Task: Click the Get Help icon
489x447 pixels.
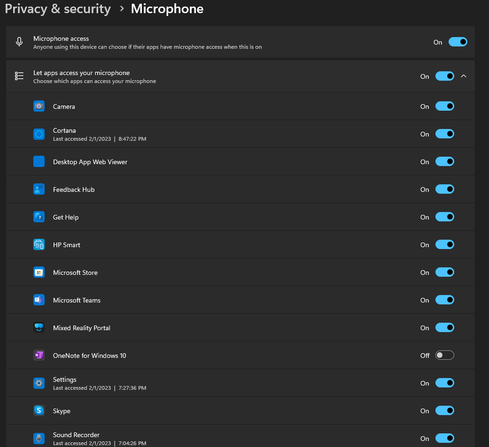Action: coord(39,217)
